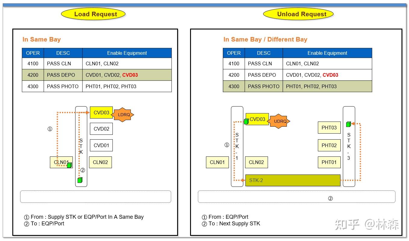Select the CLN01 box in the Unload Request diagram
Screen dimensions: 409x241
click(217, 162)
